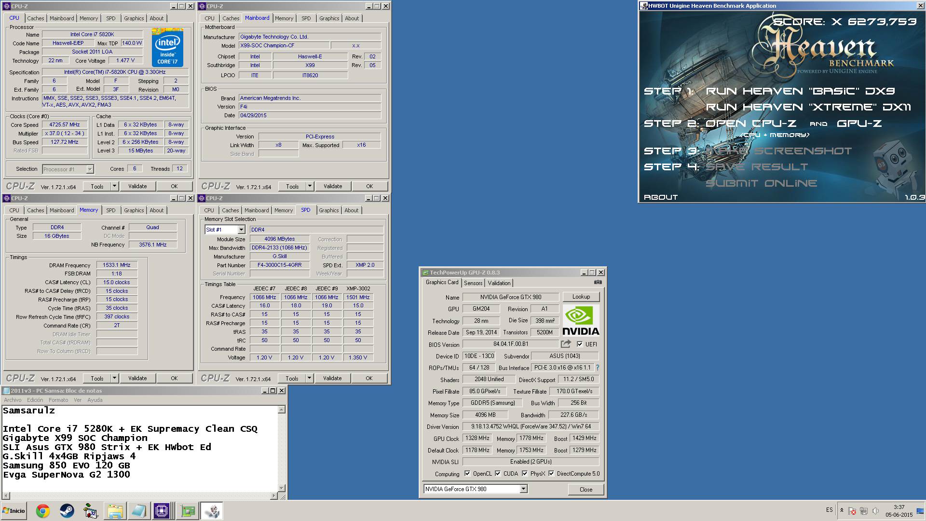Image resolution: width=926 pixels, height=521 pixels.
Task: Open the File Explorer taskbar icon
Action: (115, 511)
